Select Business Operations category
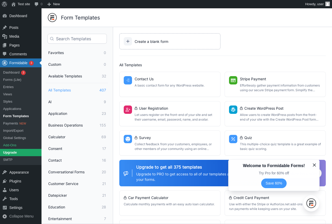 point(77,125)
